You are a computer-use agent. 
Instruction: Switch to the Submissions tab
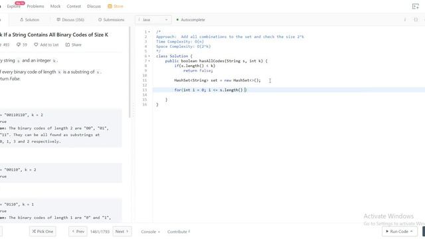(x=111, y=20)
